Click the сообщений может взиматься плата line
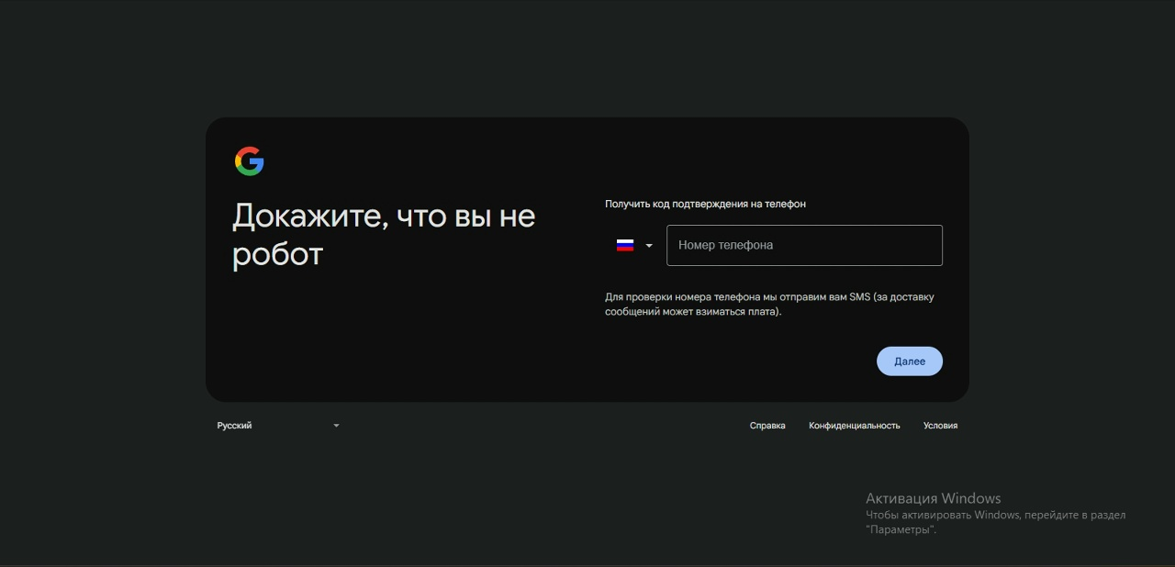 (x=693, y=312)
